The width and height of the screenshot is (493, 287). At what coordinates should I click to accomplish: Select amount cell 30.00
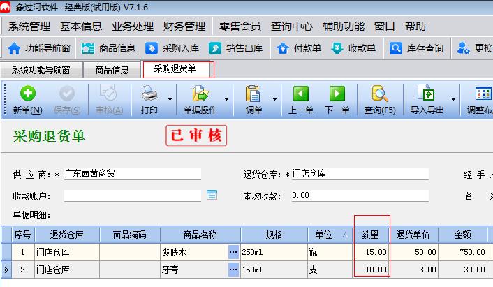[x=462, y=270]
